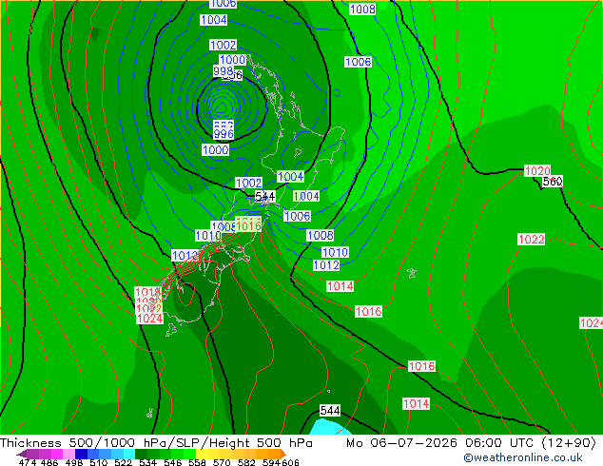Click the blue '1012' label beside red '1014'
The width and height of the screenshot is (603, 466).
[x=326, y=265]
